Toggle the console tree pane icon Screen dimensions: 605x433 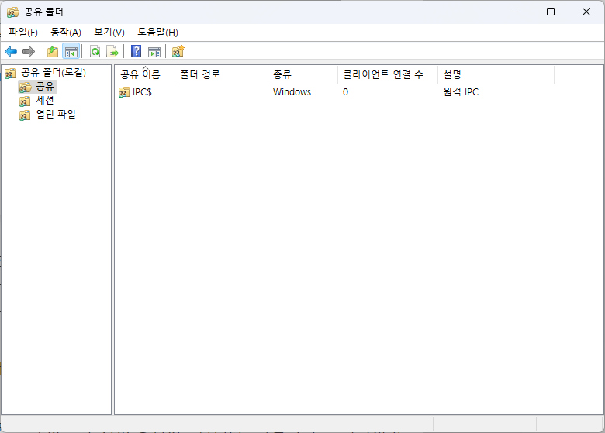(x=71, y=51)
